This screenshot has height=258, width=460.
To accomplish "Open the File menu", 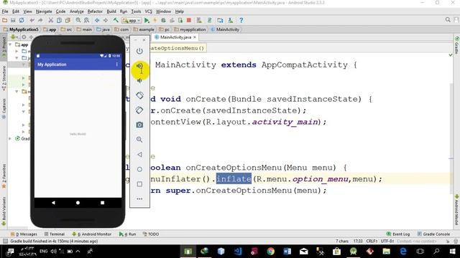I will [5, 11].
